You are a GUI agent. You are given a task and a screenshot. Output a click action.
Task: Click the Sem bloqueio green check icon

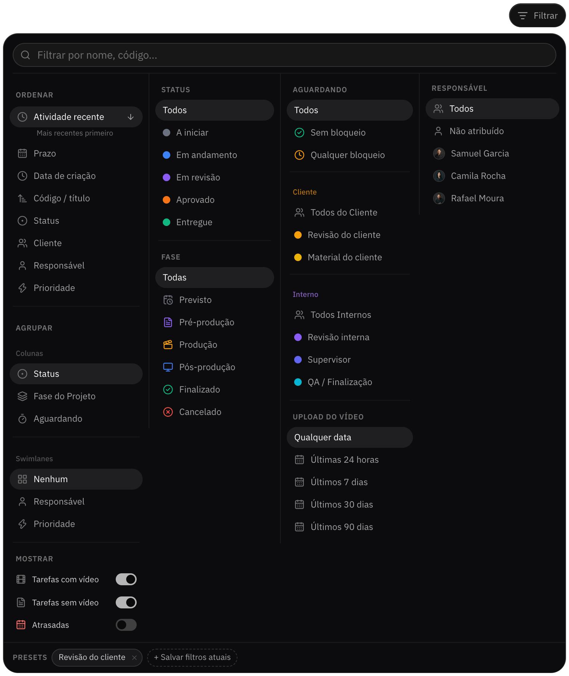299,133
